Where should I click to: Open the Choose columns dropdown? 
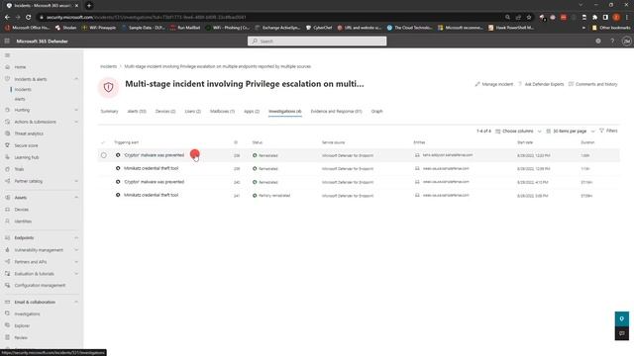click(x=518, y=132)
